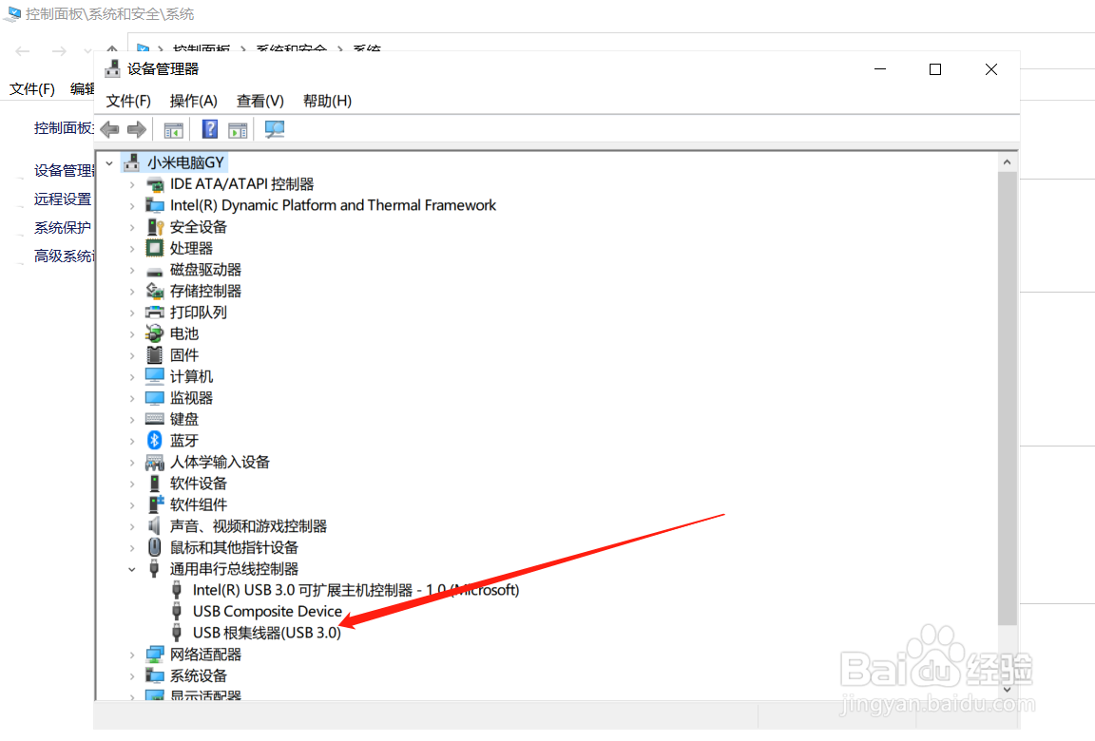The image size is (1095, 741).
Task: Open 高级系统设置 from the sidebar
Action: tap(62, 256)
